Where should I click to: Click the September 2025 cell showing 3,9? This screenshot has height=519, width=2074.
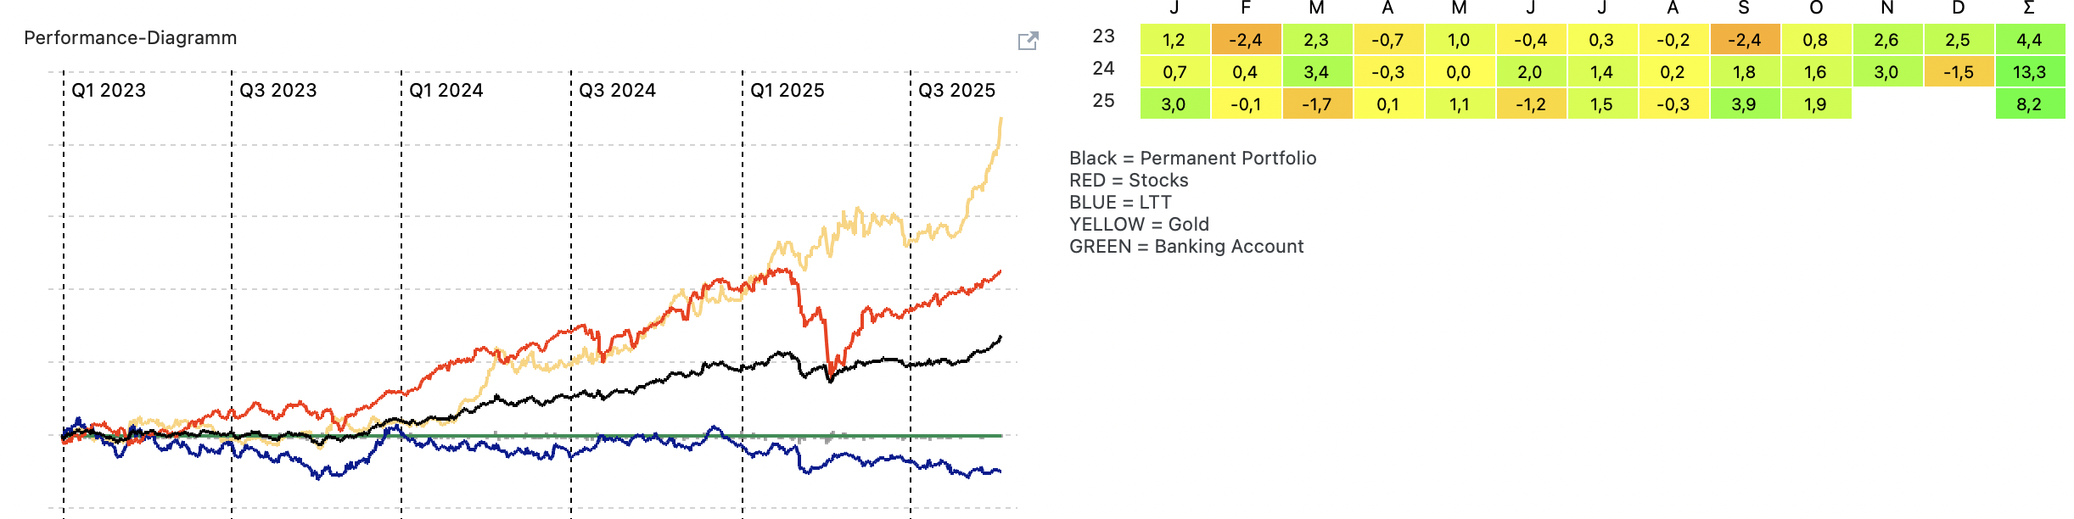coord(1744,104)
